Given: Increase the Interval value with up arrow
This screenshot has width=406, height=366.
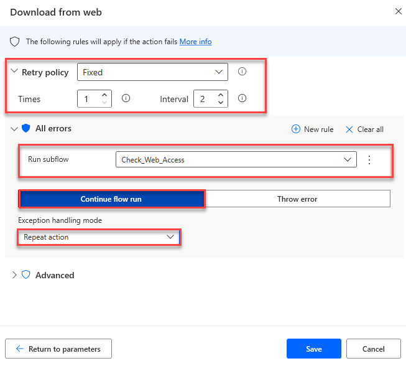Looking at the screenshot, I should [x=221, y=95].
